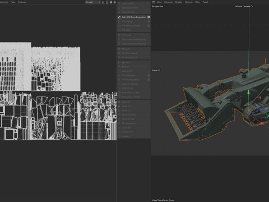Viewport: 269px width, 202px height.
Task: Click the green Y-axis arrow of the gizmo
Action: pos(248,92)
